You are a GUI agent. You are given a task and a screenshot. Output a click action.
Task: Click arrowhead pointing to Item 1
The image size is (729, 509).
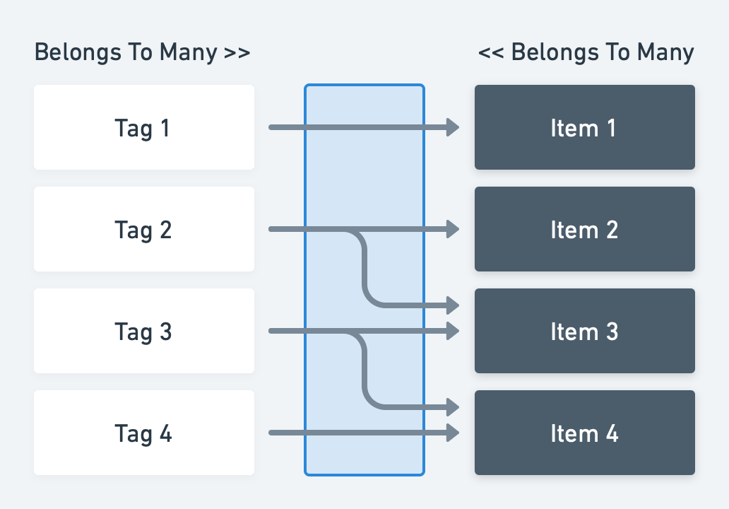click(453, 127)
